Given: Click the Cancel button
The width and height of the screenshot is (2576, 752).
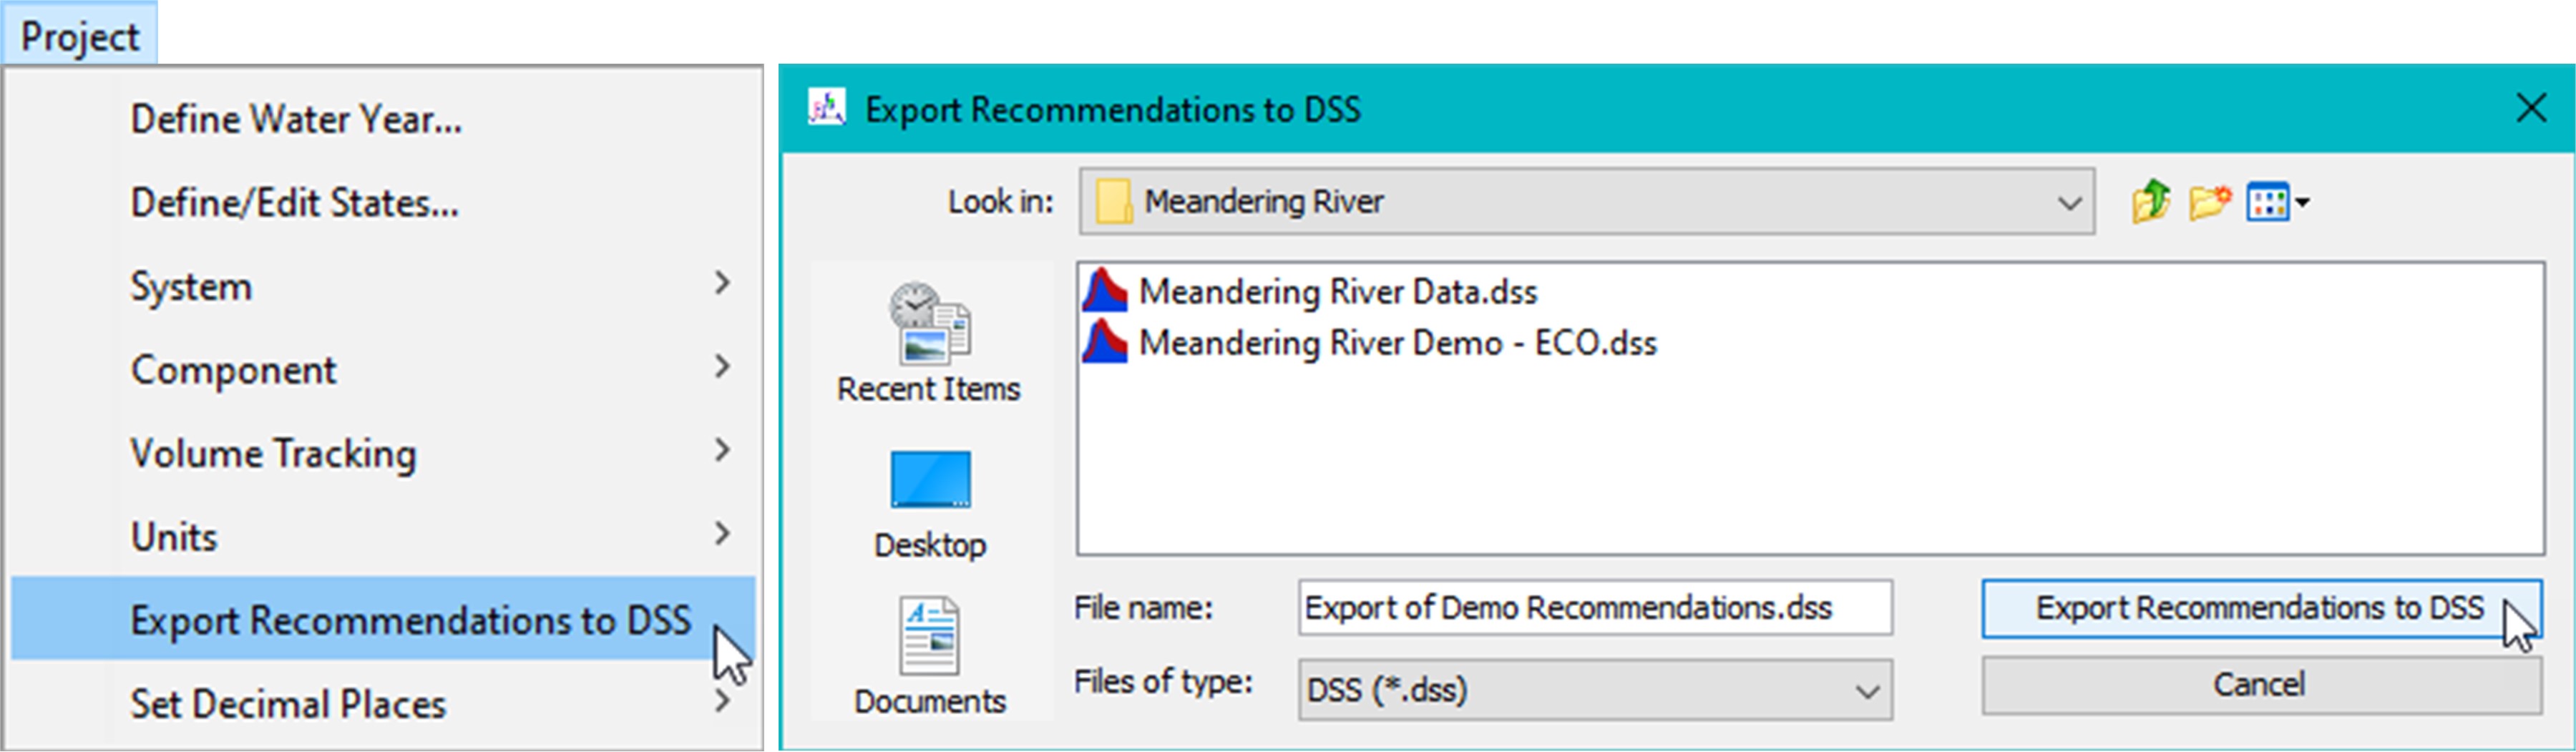Looking at the screenshot, I should 2261,685.
